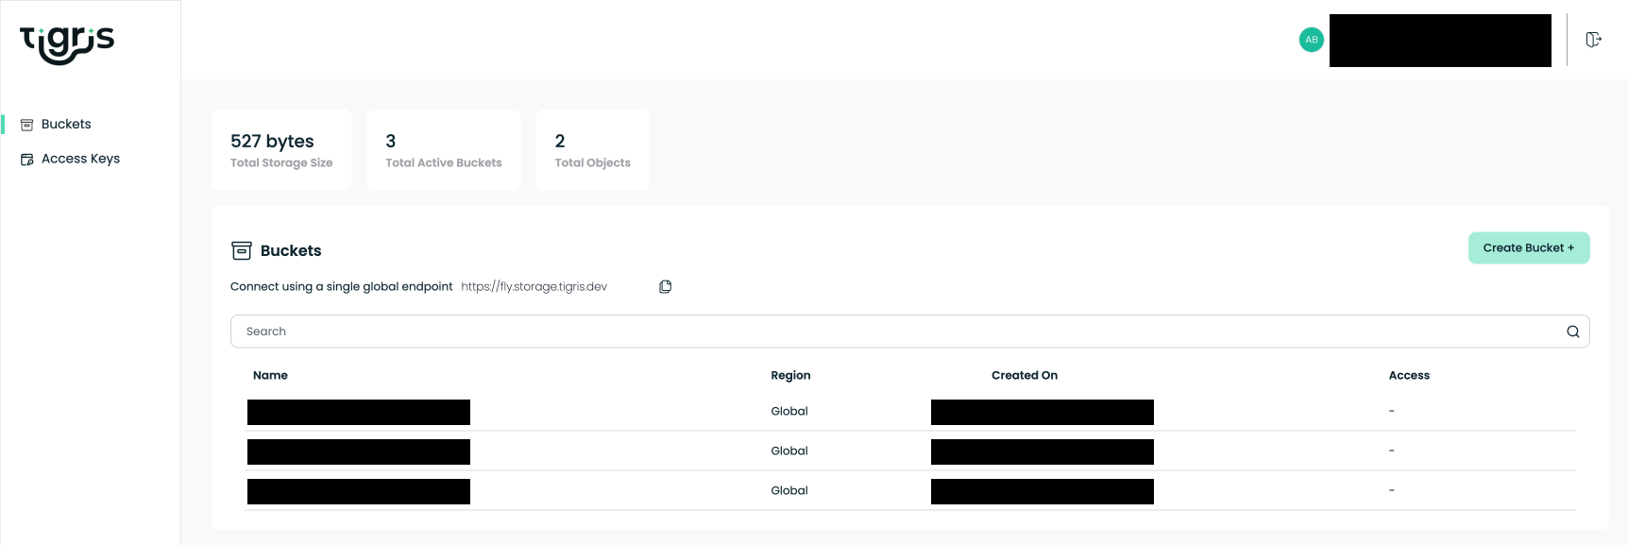This screenshot has height=545, width=1628.
Task: Click the Buckets section heading text
Action: click(x=291, y=250)
